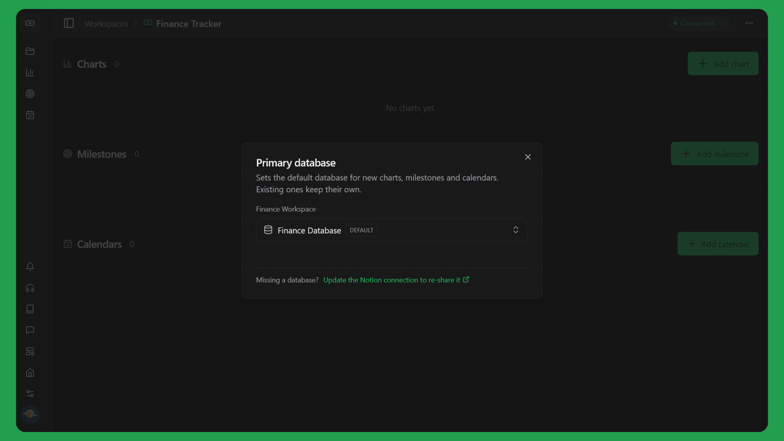This screenshot has height=441, width=784.
Task: Open the chat bubble feedback icon
Action: (30, 330)
